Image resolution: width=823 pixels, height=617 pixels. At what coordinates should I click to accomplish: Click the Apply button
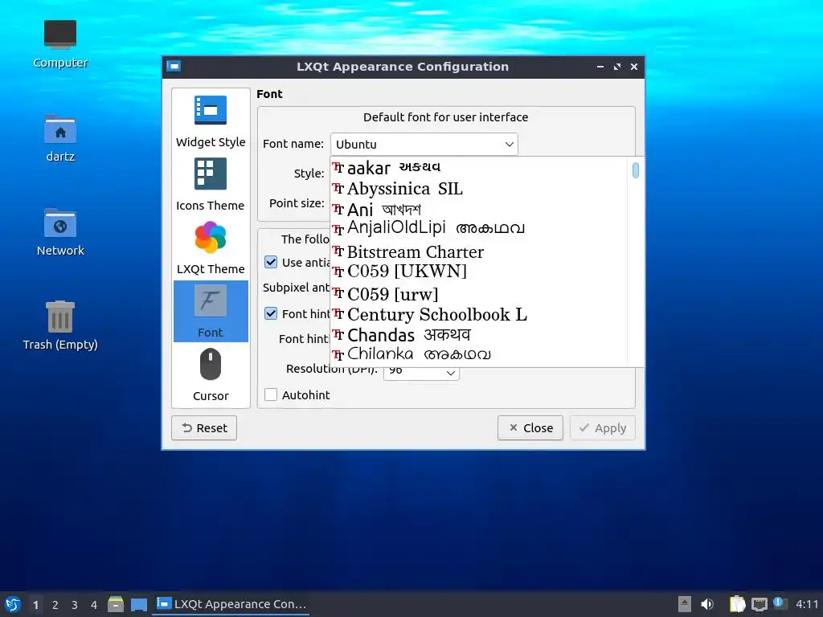click(x=603, y=428)
